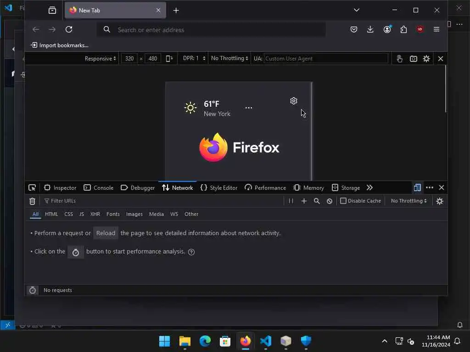Screen dimensions: 470x352
Task: Toggle touch simulation hand icon
Action: 400,59
